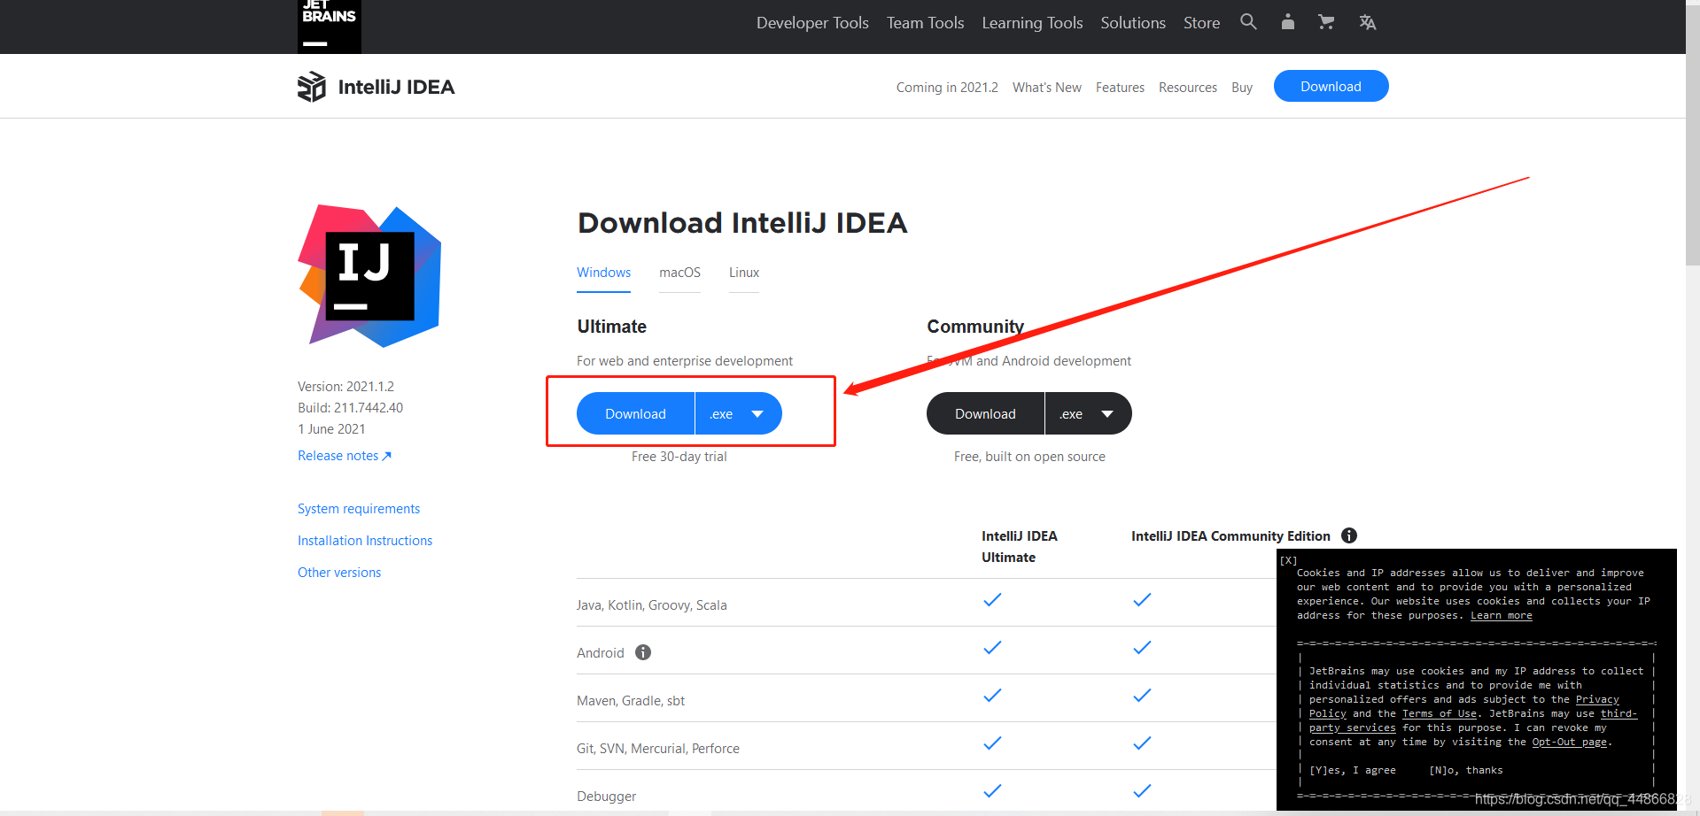This screenshot has width=1700, height=816.
Task: Click the 'Download IntelliJ IDEA' heading
Action: click(x=742, y=223)
